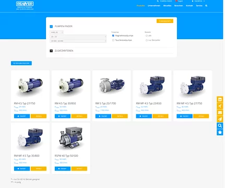Add RM 5 Typ 25/1700 to favorites

click(x=103, y=116)
